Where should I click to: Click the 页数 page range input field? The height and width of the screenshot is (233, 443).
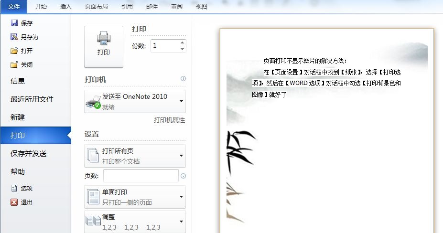coord(141,176)
